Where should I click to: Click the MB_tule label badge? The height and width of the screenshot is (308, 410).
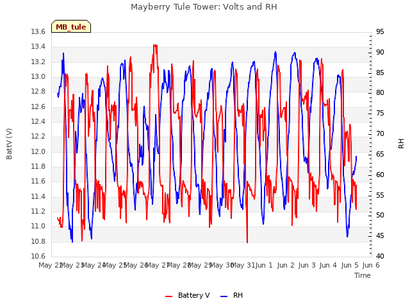click(x=71, y=26)
